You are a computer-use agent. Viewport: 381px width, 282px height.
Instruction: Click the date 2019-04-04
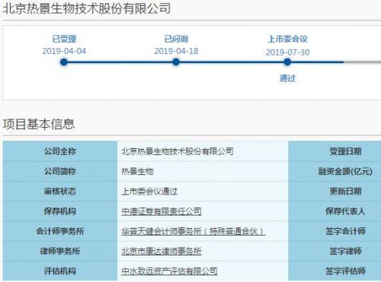point(64,51)
